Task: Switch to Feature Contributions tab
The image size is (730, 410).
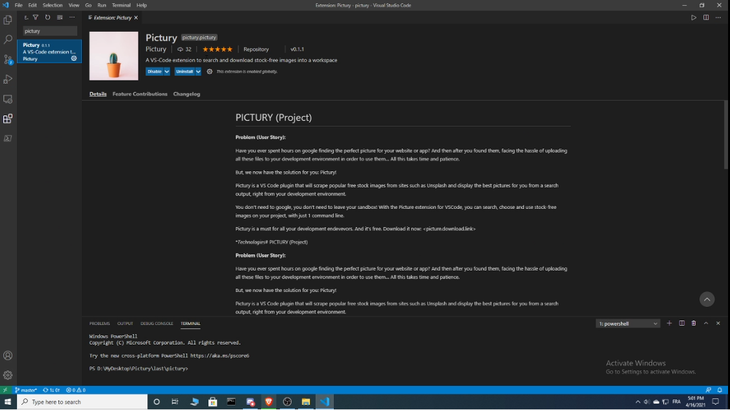Action: point(140,94)
